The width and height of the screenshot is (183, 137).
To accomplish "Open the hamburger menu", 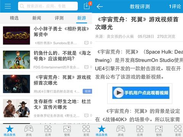I will [x=8, y=6].
